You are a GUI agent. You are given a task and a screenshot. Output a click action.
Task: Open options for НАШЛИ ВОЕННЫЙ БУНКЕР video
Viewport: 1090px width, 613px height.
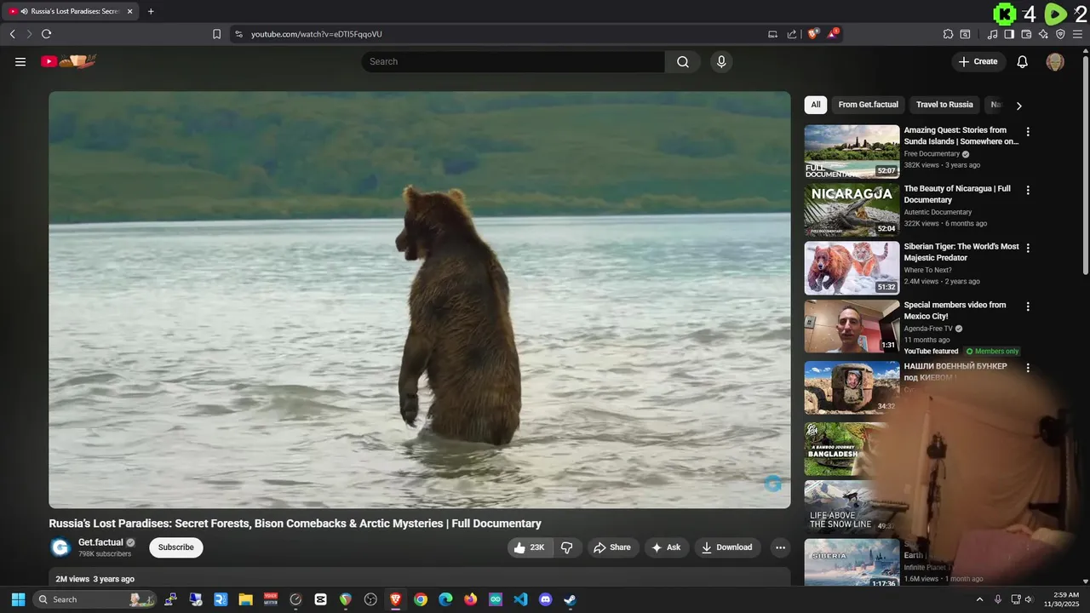click(x=1028, y=368)
